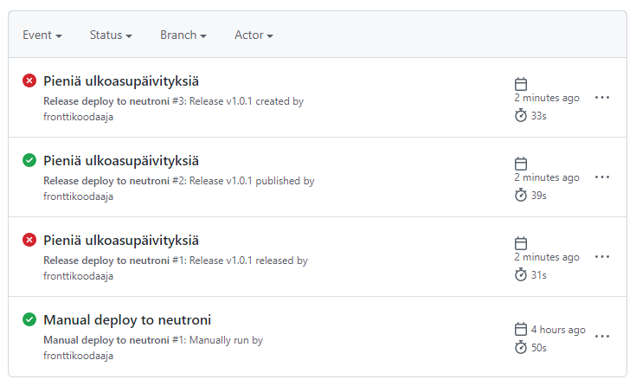Click calendar icon beside 4 hours ago
636x386 pixels.
tap(521, 329)
